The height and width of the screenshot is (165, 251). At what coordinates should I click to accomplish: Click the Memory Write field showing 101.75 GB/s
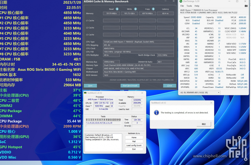(x=129, y=13)
